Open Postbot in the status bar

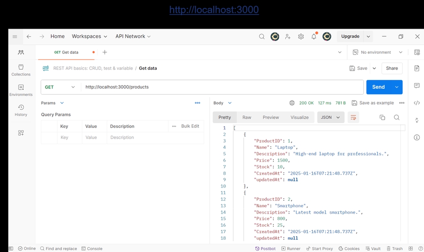(x=265, y=248)
